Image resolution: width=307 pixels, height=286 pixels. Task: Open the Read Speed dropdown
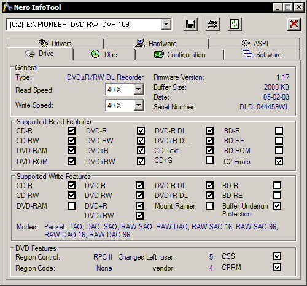click(139, 89)
